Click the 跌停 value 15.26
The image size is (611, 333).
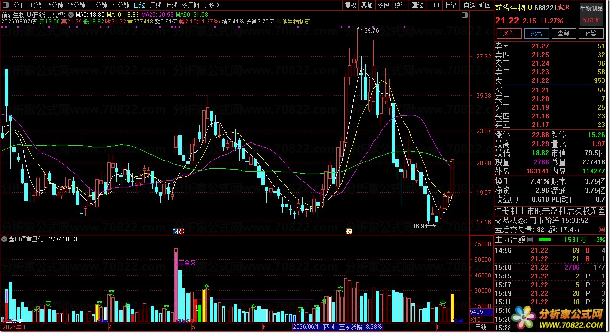pyautogui.click(x=596, y=135)
